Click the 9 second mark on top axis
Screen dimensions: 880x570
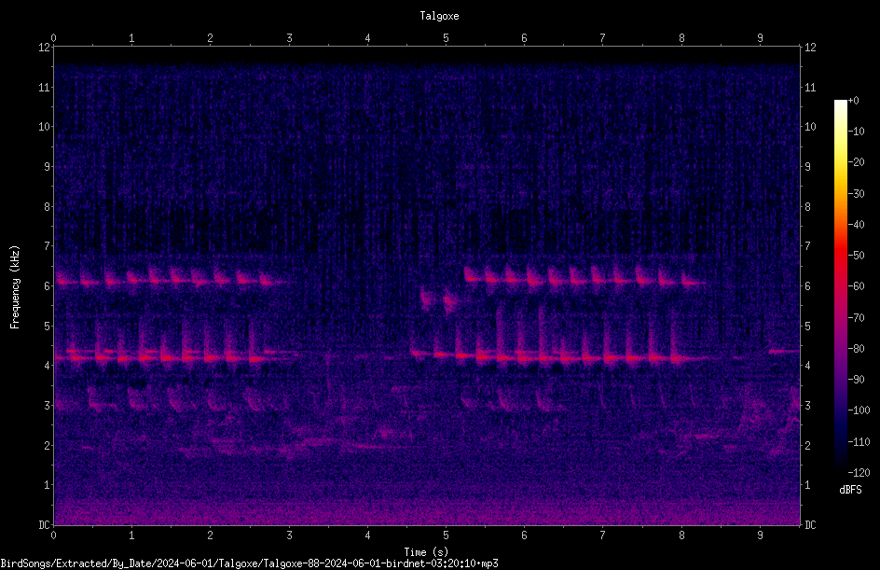760,37
